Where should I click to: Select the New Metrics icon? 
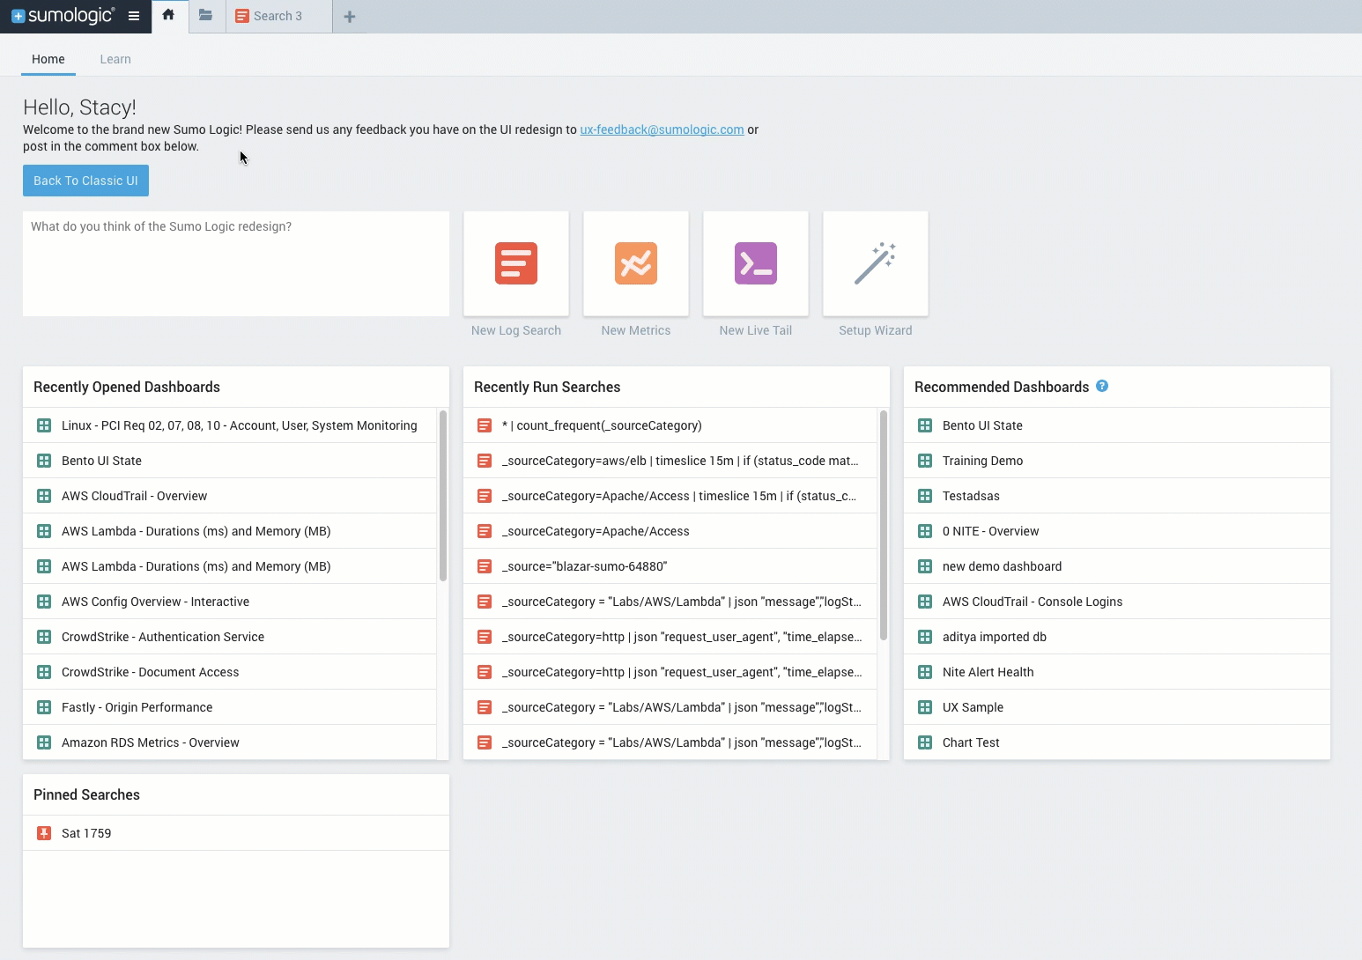point(635,263)
